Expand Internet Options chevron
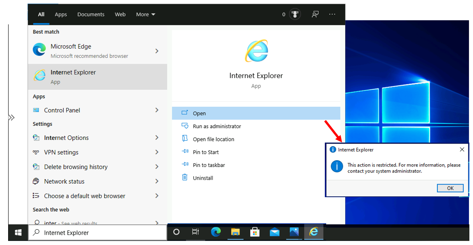 coord(157,138)
